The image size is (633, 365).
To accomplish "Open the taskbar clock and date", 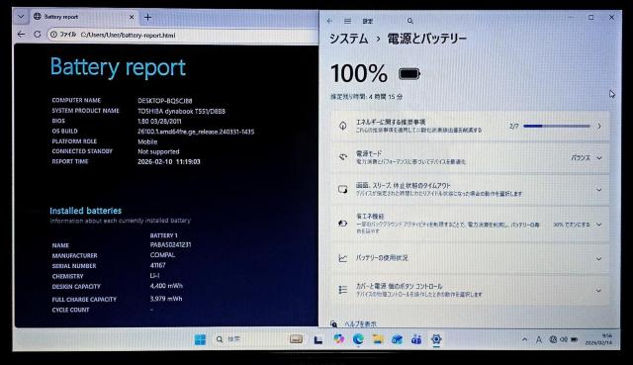I will [598, 339].
